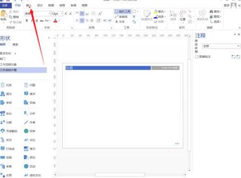The height and width of the screenshot is (178, 241).
Task: Click the 打电话 (Phone call) shape icon
Action: pyautogui.click(x=2, y=148)
